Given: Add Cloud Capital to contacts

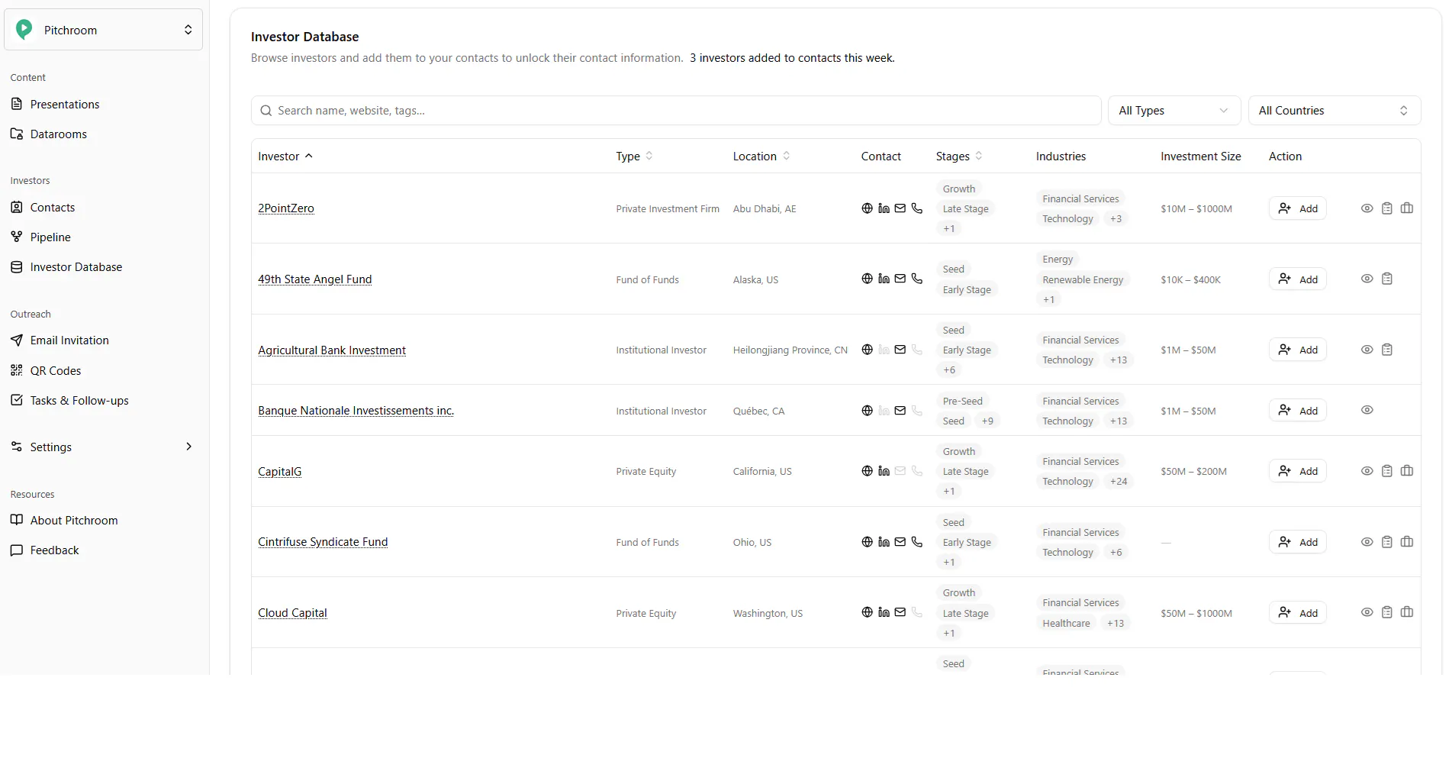Looking at the screenshot, I should pos(1298,612).
